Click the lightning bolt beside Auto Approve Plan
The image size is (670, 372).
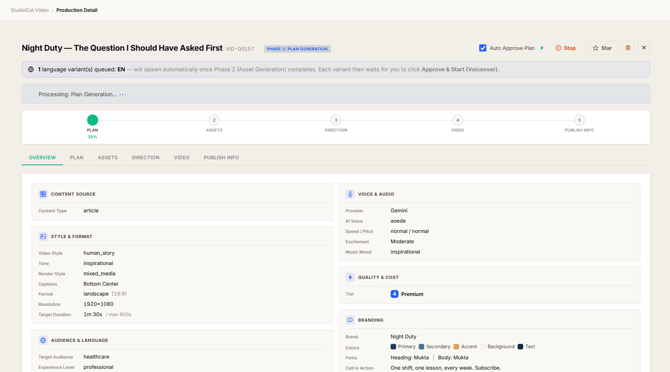[542, 48]
